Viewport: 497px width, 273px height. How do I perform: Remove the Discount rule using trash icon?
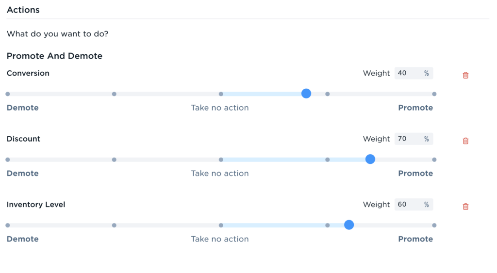tap(465, 141)
